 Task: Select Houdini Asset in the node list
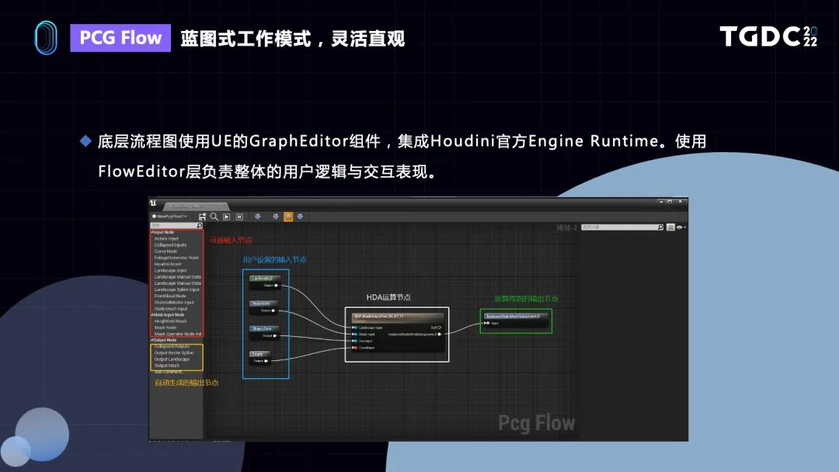click(x=168, y=264)
